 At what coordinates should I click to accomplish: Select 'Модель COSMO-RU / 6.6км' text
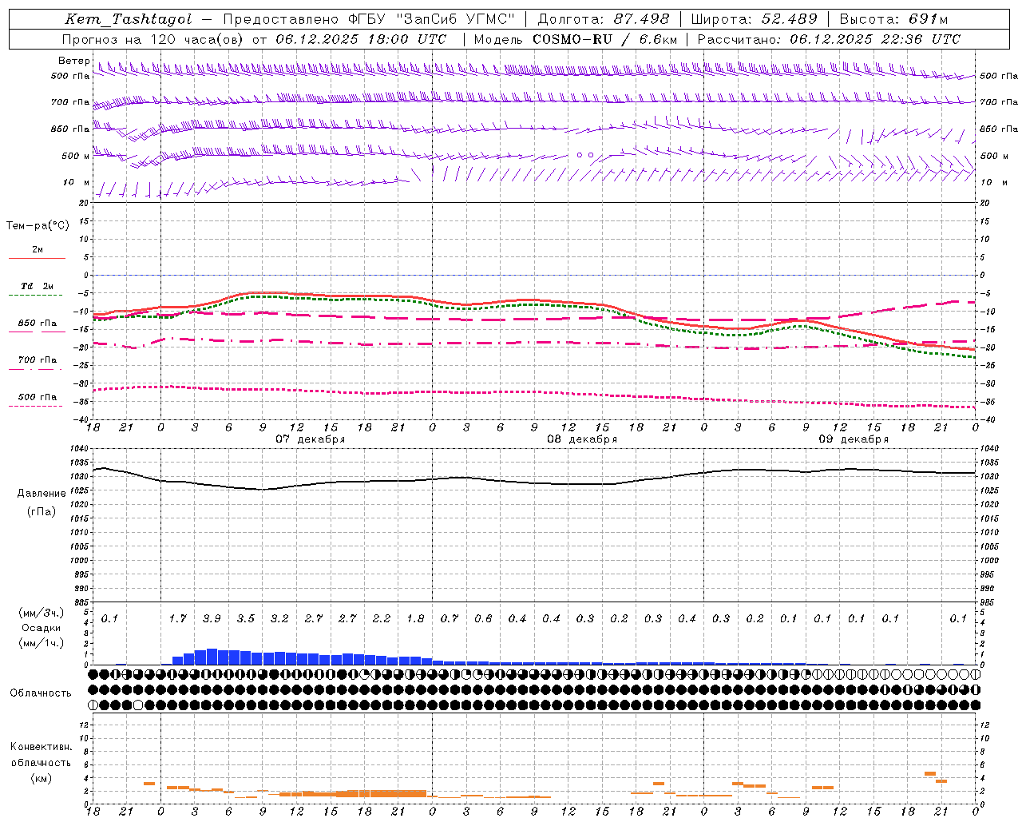576,39
